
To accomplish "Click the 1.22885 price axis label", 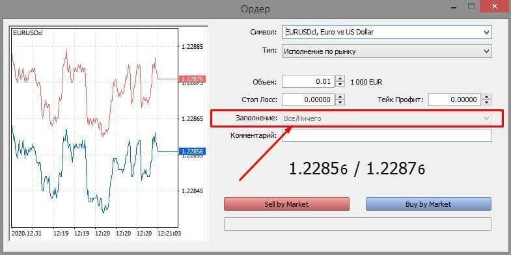I will pos(192,47).
